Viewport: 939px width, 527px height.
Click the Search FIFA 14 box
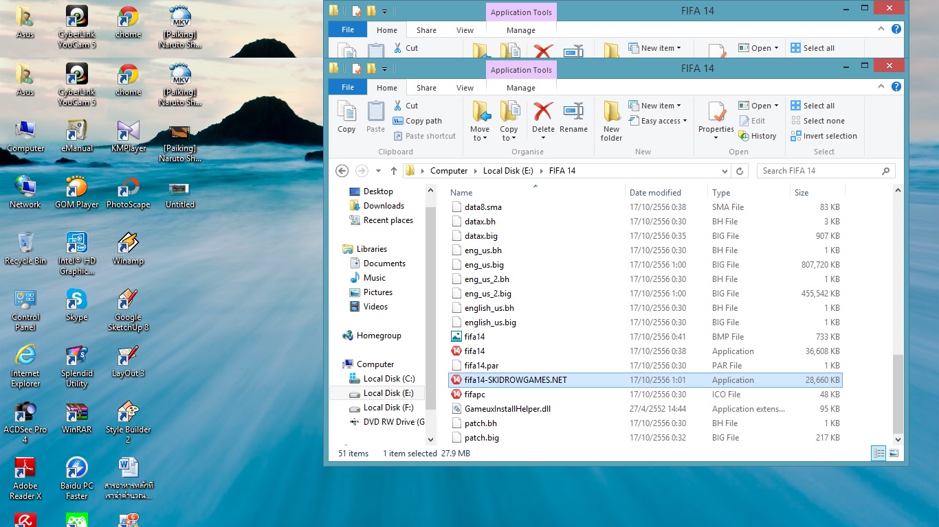click(819, 171)
